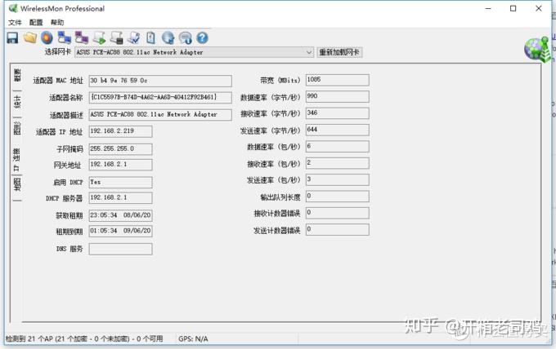556x349 pixels.
Task: Click the 接收速率 (包/秒) field 2
Action: [337, 163]
